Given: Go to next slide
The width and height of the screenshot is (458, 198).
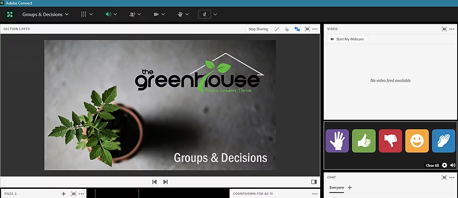Looking at the screenshot, I should tap(165, 182).
